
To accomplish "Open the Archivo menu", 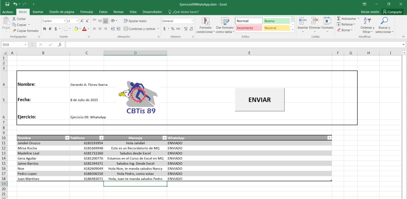I will 8,12.
